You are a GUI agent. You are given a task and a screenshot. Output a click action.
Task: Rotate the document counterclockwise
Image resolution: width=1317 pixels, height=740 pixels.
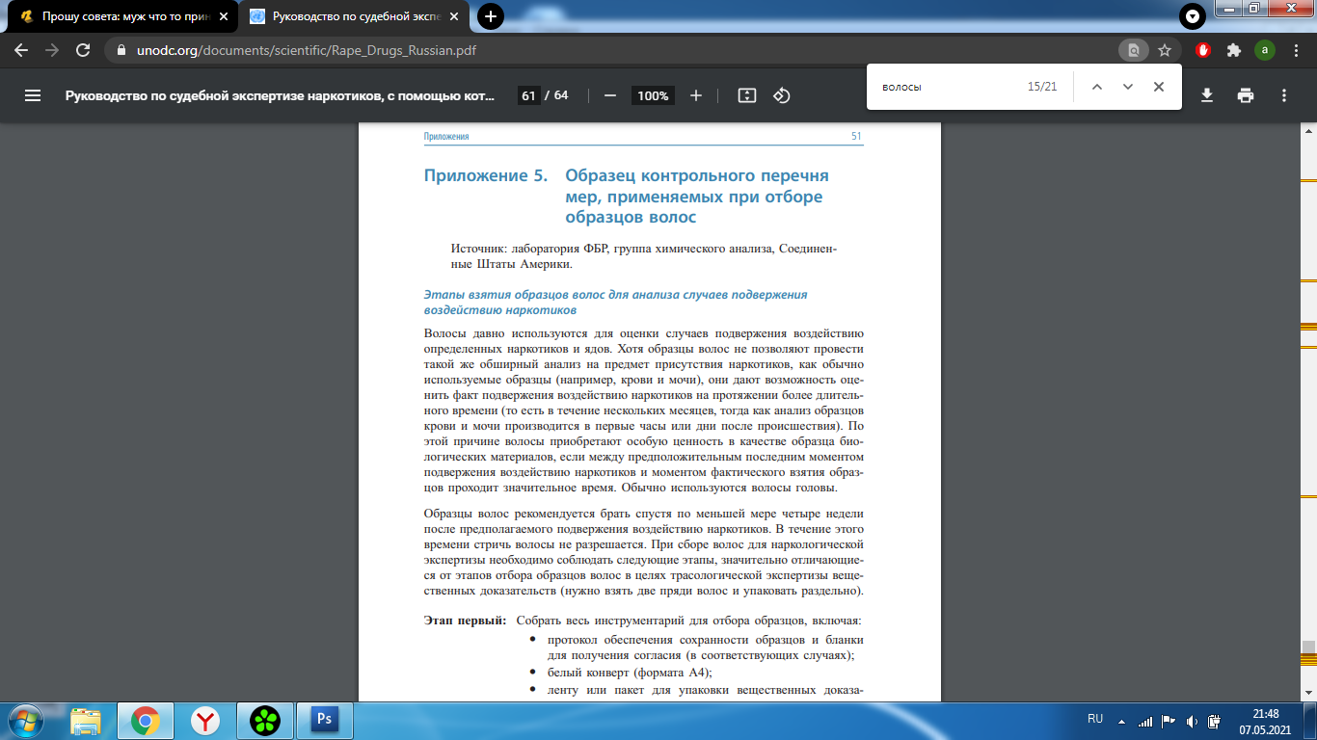782,95
